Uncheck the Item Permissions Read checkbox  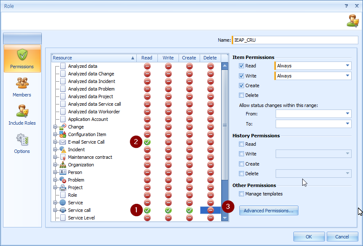[241, 66]
